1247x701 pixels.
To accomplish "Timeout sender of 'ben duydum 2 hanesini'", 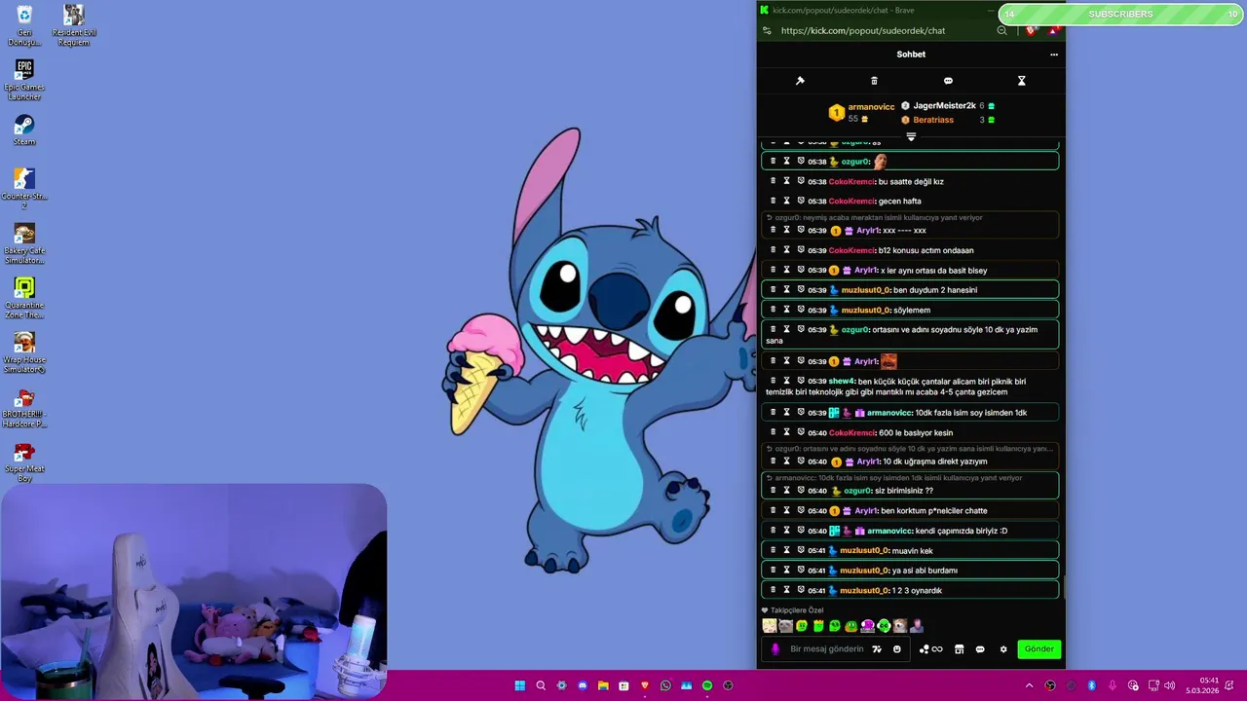I will pos(787,289).
